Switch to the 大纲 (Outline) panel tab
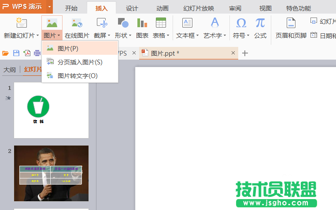Image resolution: width=336 pixels, height=210 pixels. pyautogui.click(x=10, y=69)
